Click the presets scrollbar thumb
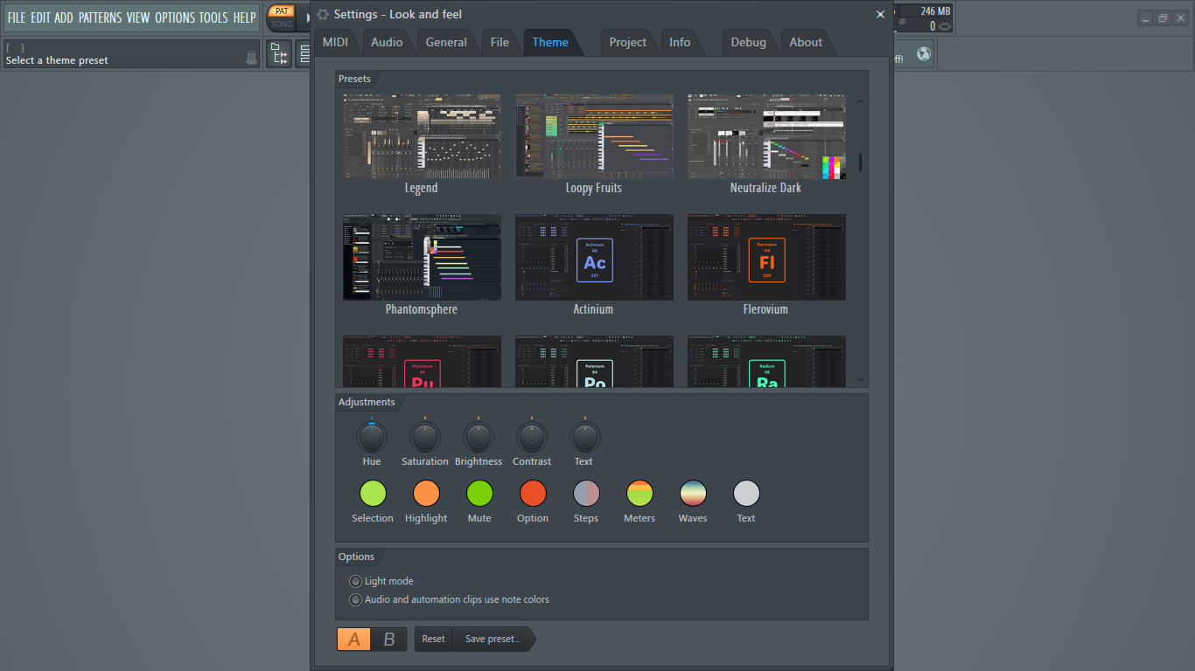The image size is (1195, 671). pos(860,163)
